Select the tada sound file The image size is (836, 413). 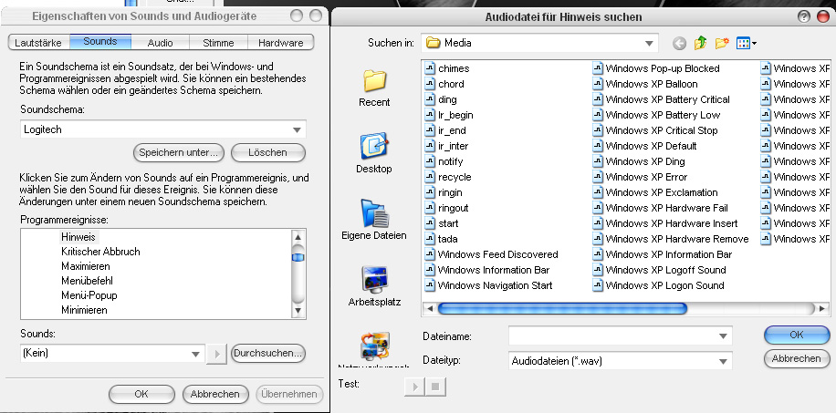click(442, 239)
